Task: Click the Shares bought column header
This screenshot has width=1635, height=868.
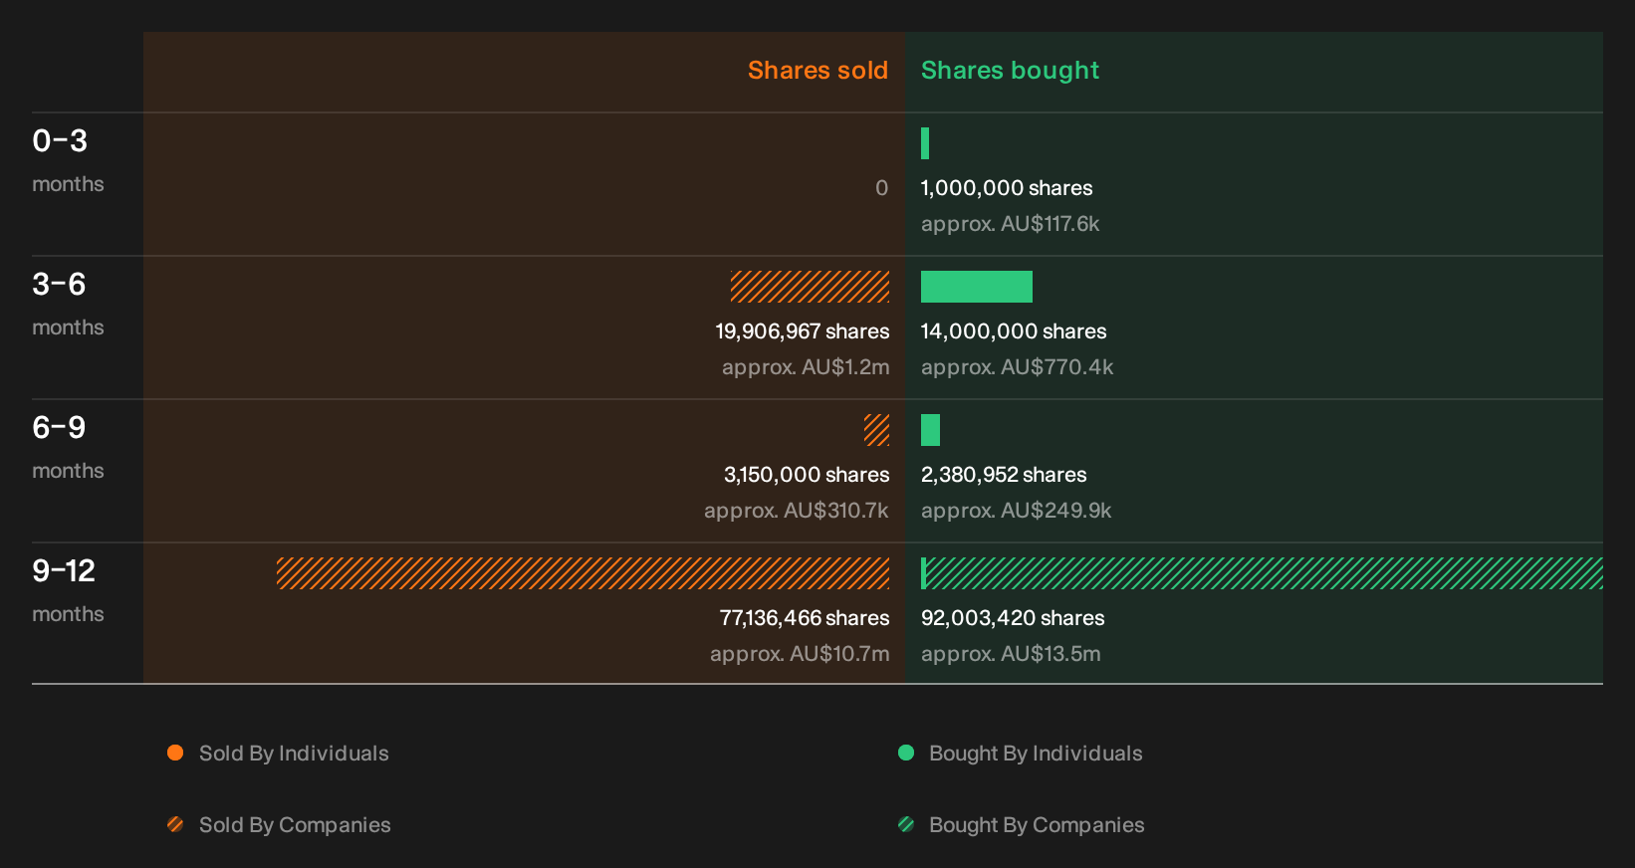Action: point(1010,71)
